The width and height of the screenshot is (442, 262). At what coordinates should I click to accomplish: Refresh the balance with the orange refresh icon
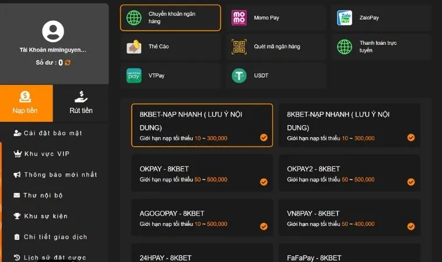tap(68, 62)
